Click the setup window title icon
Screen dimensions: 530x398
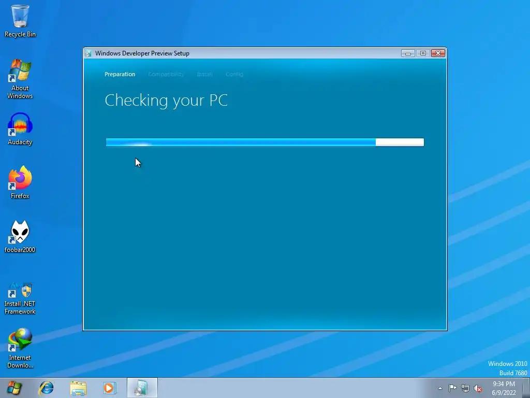click(89, 53)
